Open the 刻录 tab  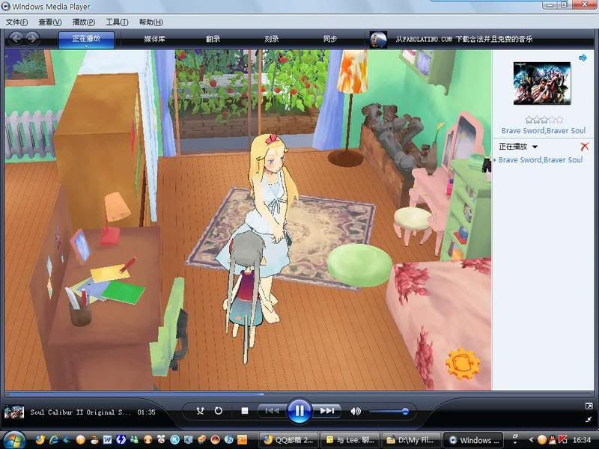[272, 39]
